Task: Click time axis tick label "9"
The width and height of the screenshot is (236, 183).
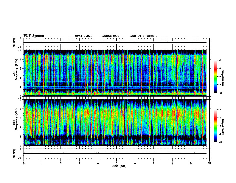Action: [x=191, y=163]
